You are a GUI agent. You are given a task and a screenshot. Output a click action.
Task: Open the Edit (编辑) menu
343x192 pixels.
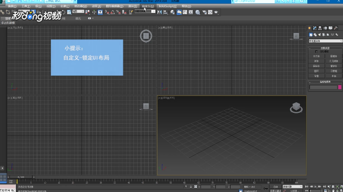(12, 6)
